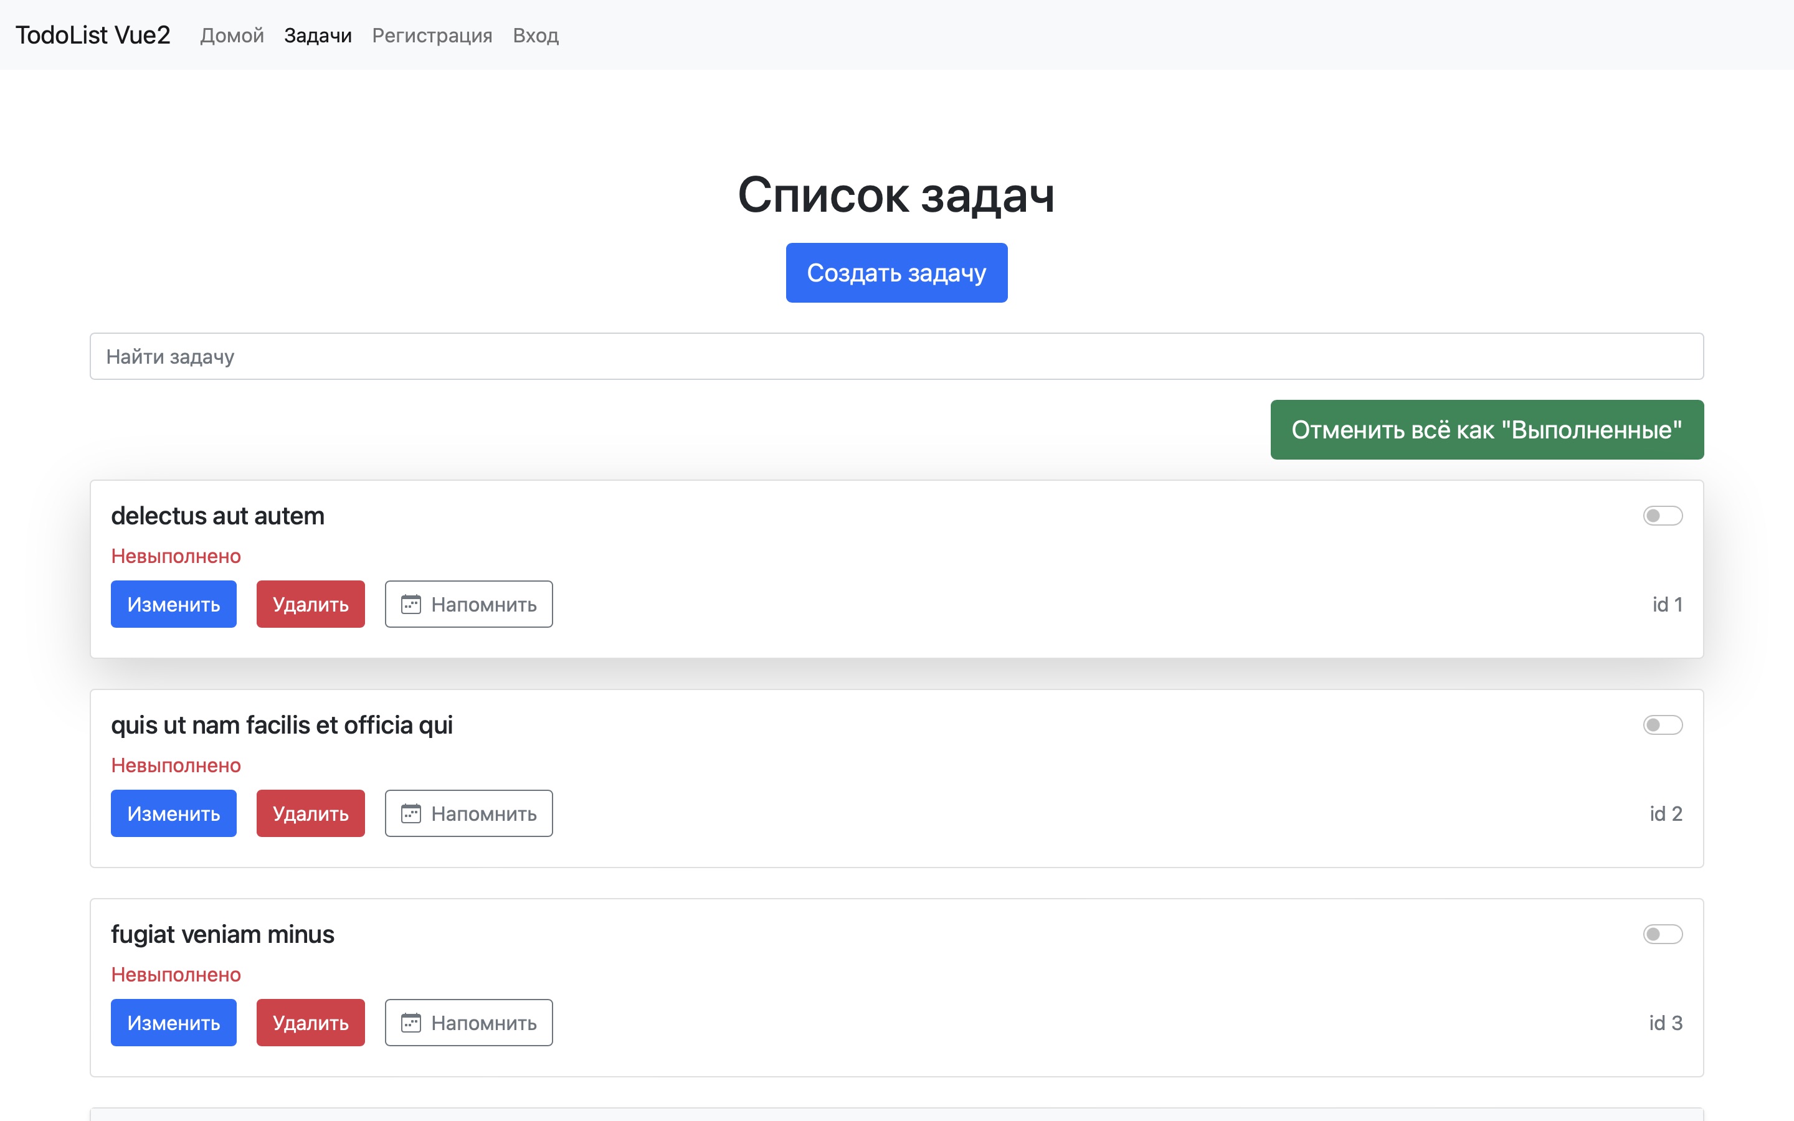Click calendar icon in delectus aut autem card

411,604
